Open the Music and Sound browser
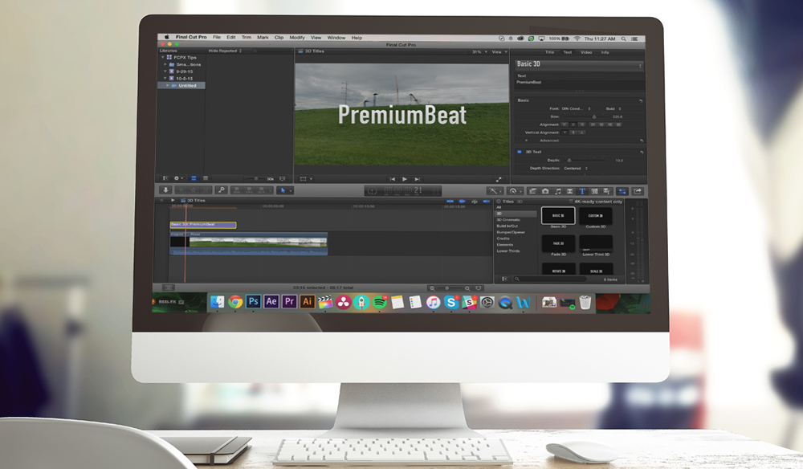 click(558, 191)
